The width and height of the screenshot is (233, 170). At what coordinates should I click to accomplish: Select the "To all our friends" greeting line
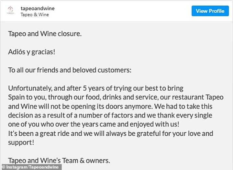pyautogui.click(x=69, y=70)
